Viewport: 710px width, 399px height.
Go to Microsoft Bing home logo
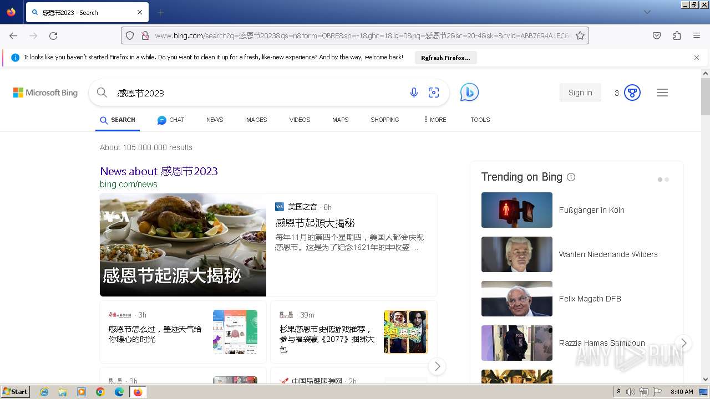(45, 93)
